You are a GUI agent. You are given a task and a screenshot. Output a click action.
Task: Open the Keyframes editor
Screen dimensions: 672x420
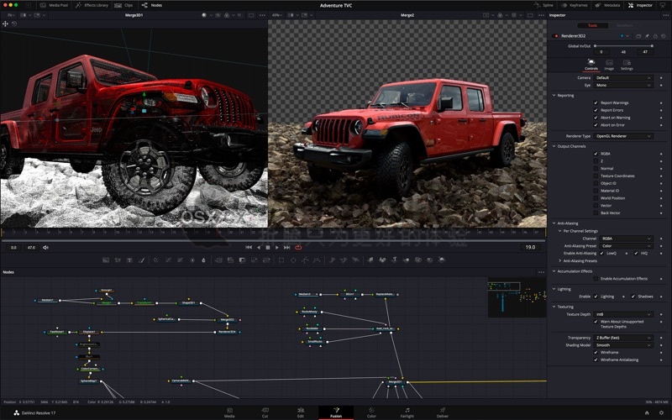(x=574, y=5)
